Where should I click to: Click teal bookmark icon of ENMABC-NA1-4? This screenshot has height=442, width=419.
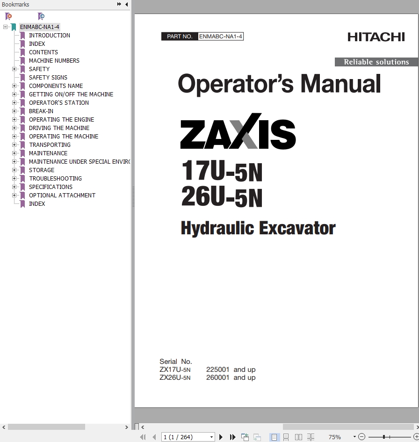14,27
